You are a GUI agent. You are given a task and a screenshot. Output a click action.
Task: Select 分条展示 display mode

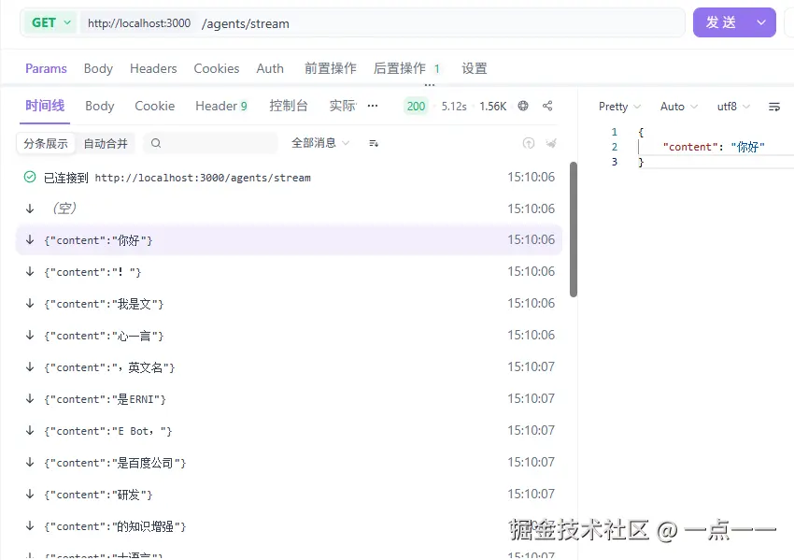pos(46,143)
